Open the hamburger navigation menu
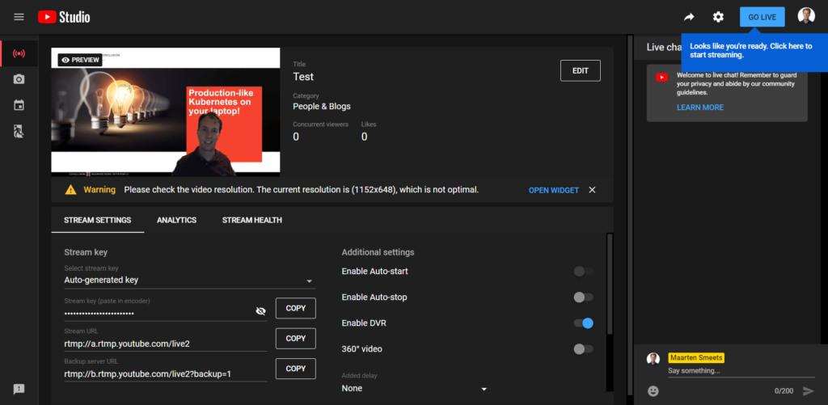Image resolution: width=828 pixels, height=405 pixels. (19, 17)
